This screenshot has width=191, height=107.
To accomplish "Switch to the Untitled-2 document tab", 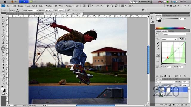I will pyautogui.click(x=25, y=14).
